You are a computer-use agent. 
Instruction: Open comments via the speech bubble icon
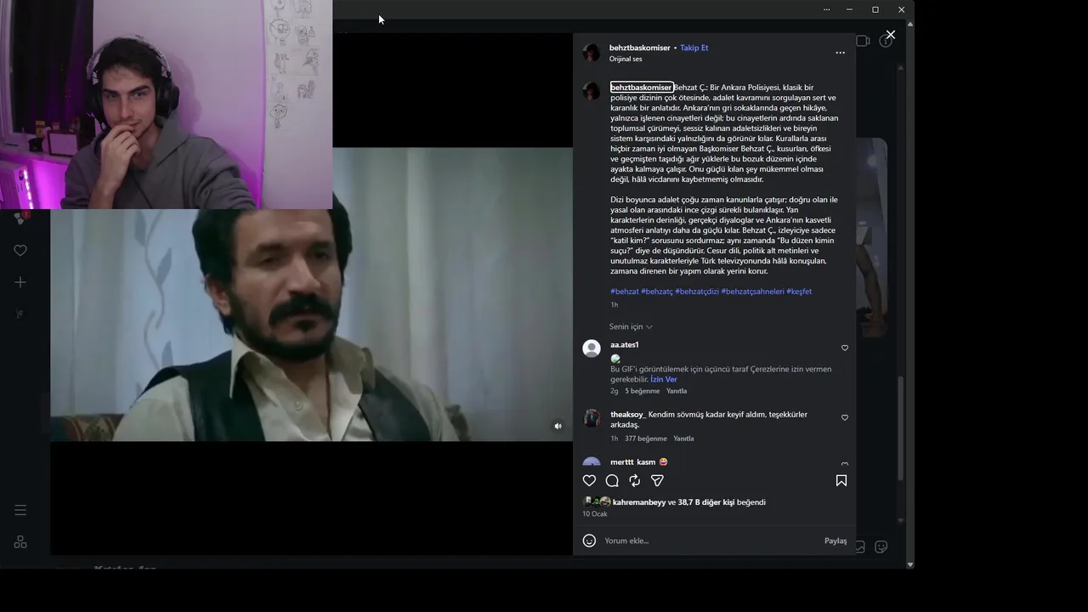612,480
